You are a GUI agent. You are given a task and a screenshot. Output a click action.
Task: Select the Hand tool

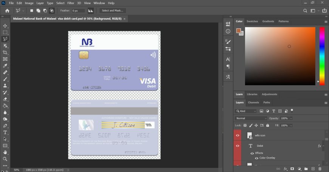pyautogui.click(x=5, y=152)
